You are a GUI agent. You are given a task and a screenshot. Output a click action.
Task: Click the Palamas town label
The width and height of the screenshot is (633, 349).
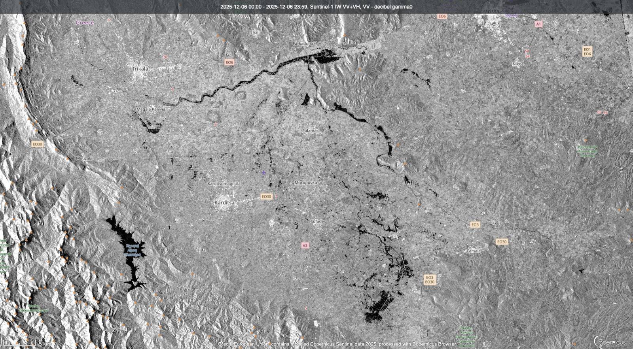(x=310, y=130)
